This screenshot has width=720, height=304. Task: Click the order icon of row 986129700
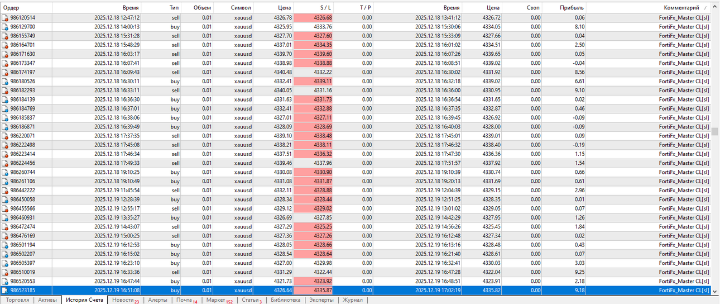point(5,27)
